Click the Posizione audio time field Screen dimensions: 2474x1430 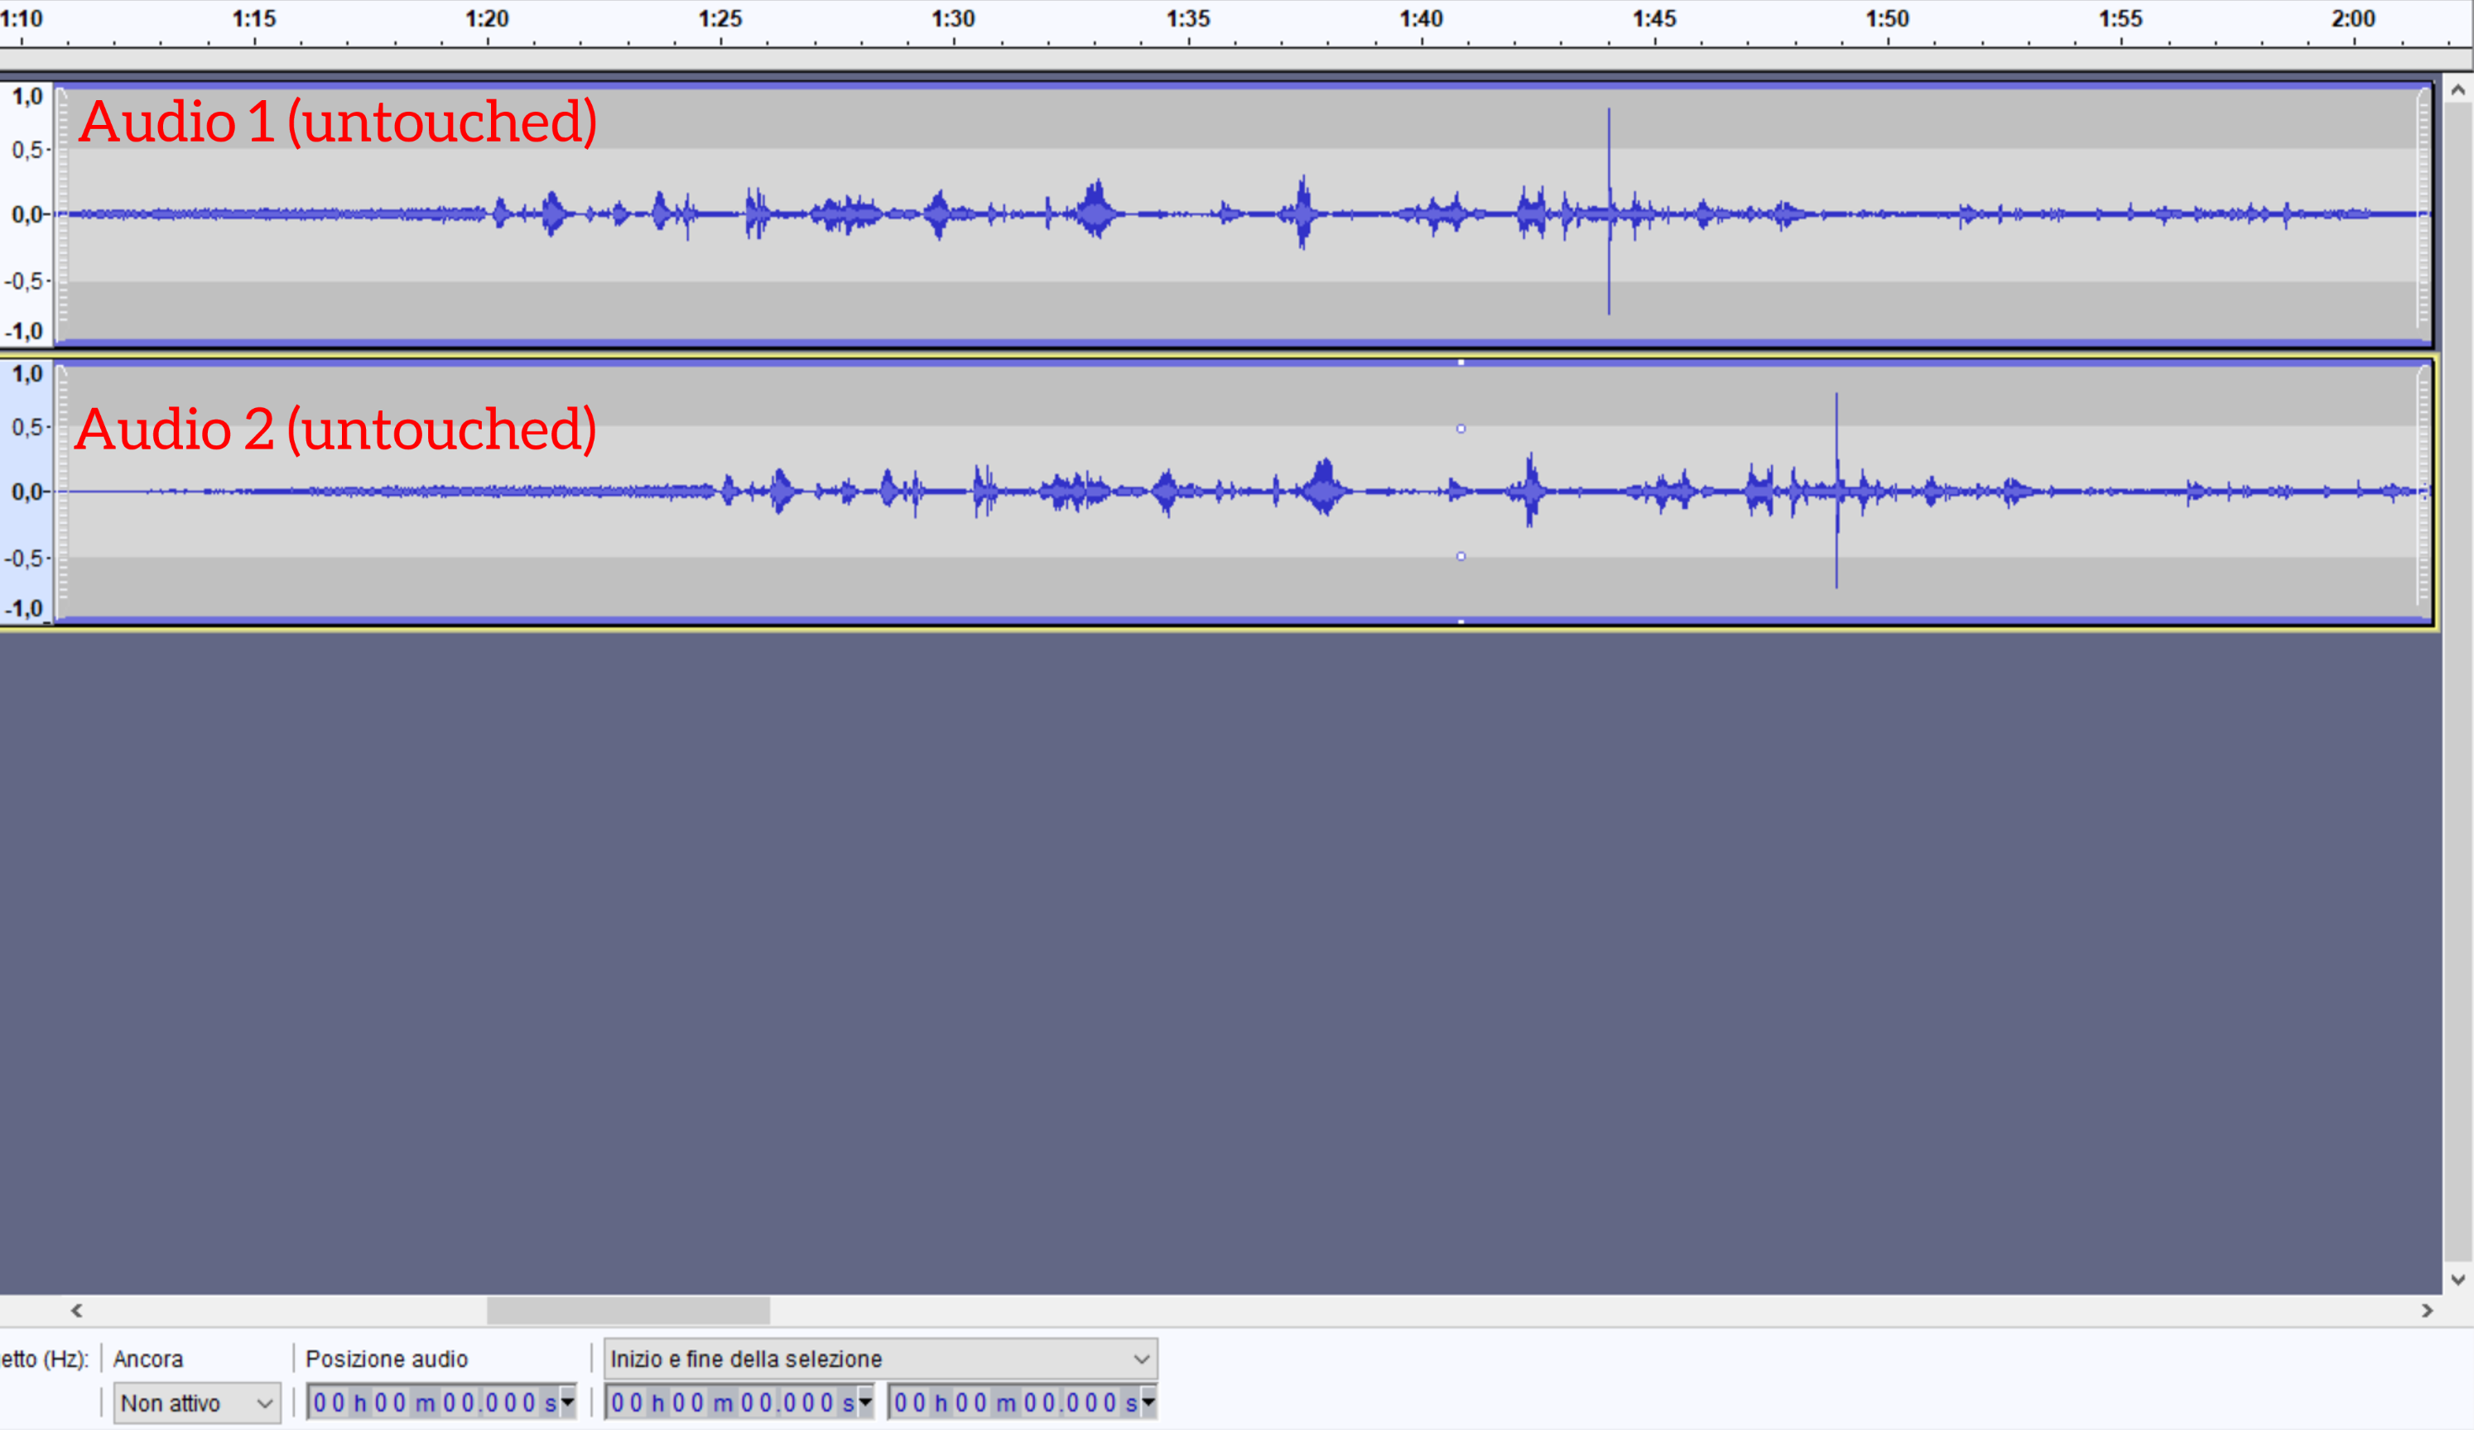coord(432,1403)
